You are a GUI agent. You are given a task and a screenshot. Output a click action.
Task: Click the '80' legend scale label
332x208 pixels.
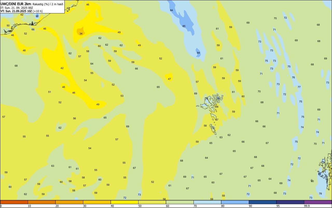pyautogui.click(x=223, y=206)
